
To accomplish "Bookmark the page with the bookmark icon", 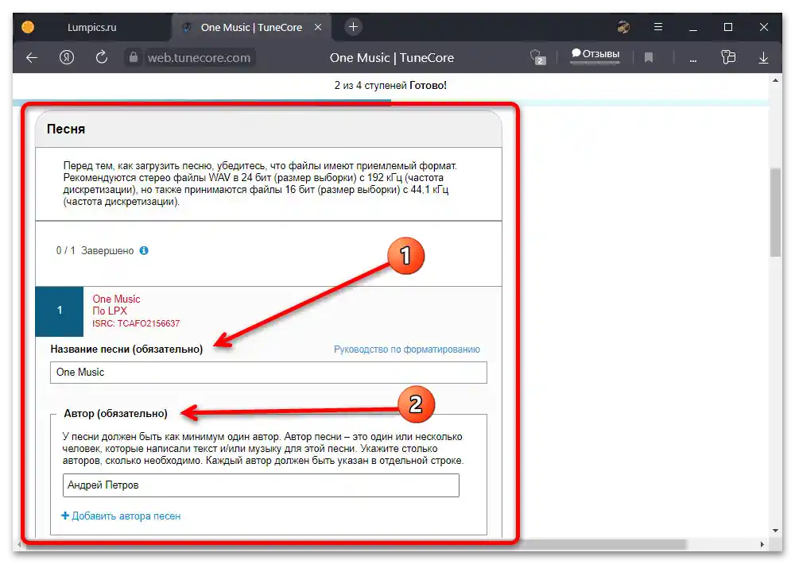I will pyautogui.click(x=649, y=58).
